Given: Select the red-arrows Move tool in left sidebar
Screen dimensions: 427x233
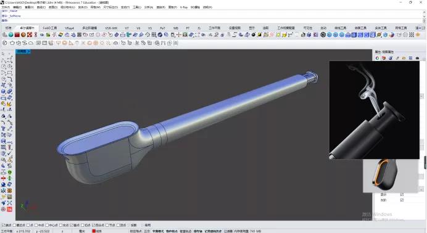Looking at the screenshot, I should point(3,178).
